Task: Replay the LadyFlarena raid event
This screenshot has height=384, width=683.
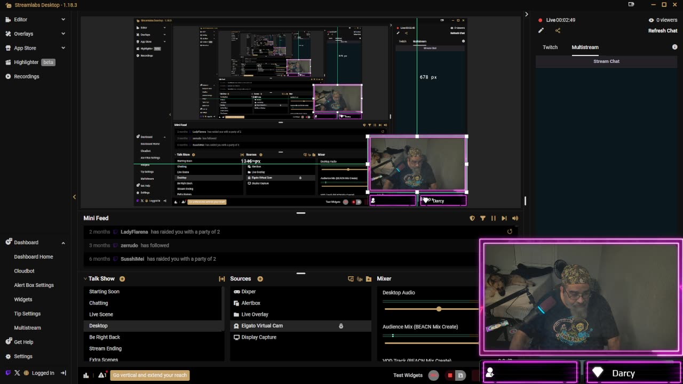Action: pos(510,231)
